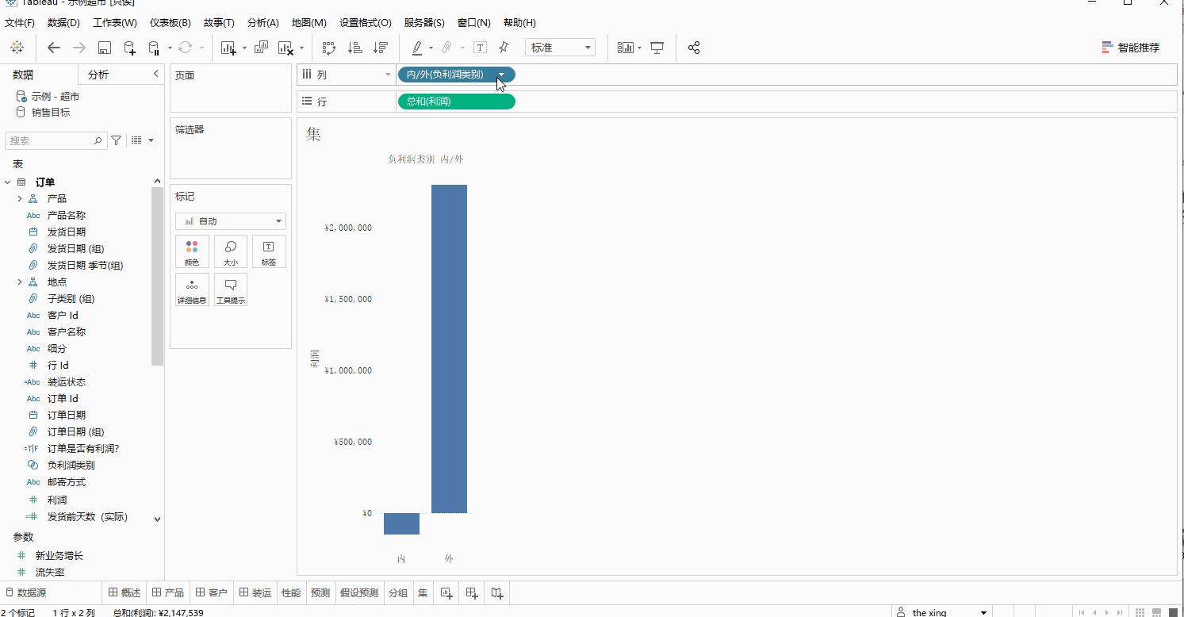Collapse the data pane with arrow
Screen dimensions: 1184x617
pos(156,74)
